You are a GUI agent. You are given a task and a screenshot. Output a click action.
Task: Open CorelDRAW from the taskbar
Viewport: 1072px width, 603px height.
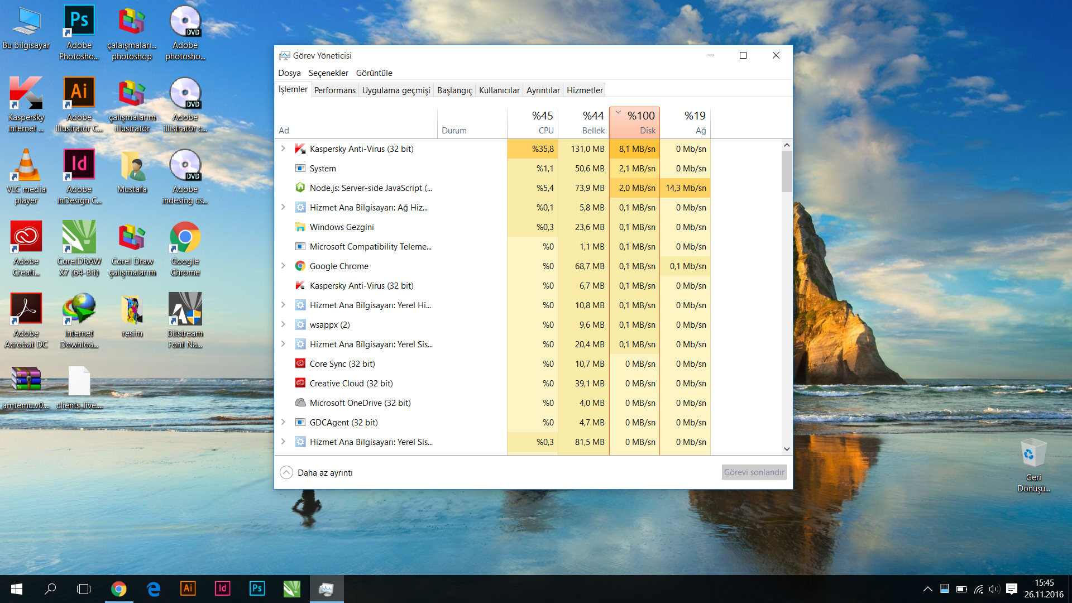click(x=291, y=589)
